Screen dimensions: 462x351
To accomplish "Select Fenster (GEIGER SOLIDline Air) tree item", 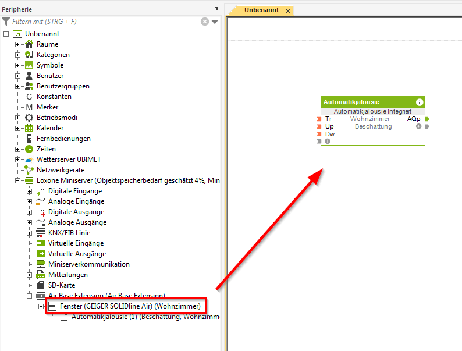I will click(x=130, y=306).
